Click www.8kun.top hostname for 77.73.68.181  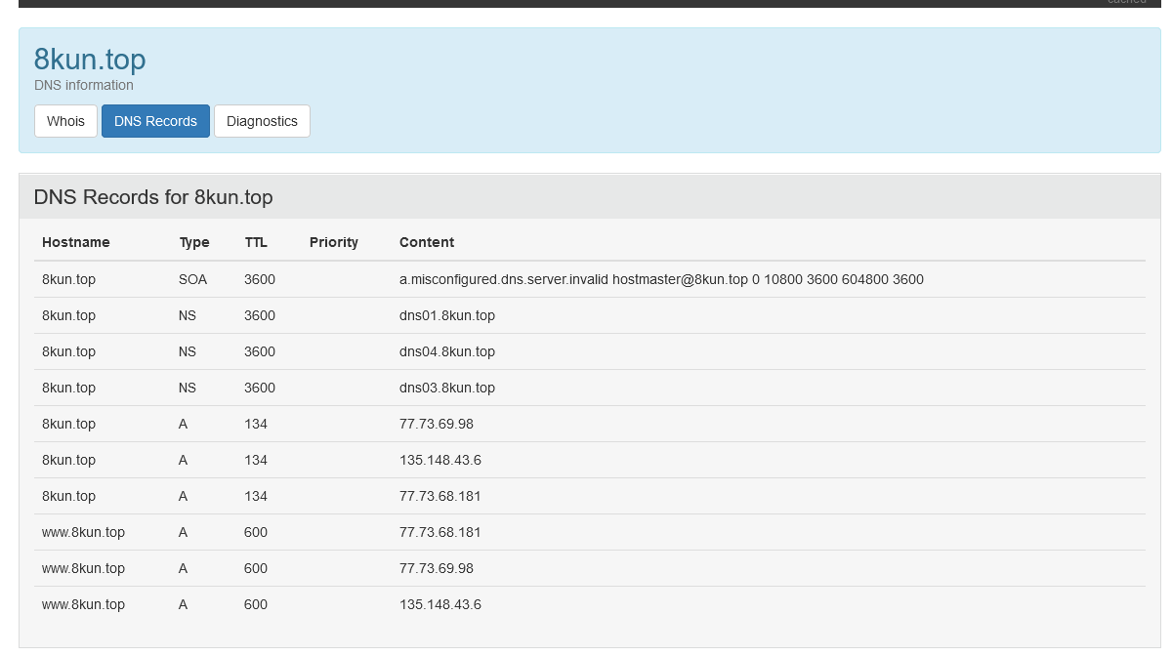coord(83,532)
